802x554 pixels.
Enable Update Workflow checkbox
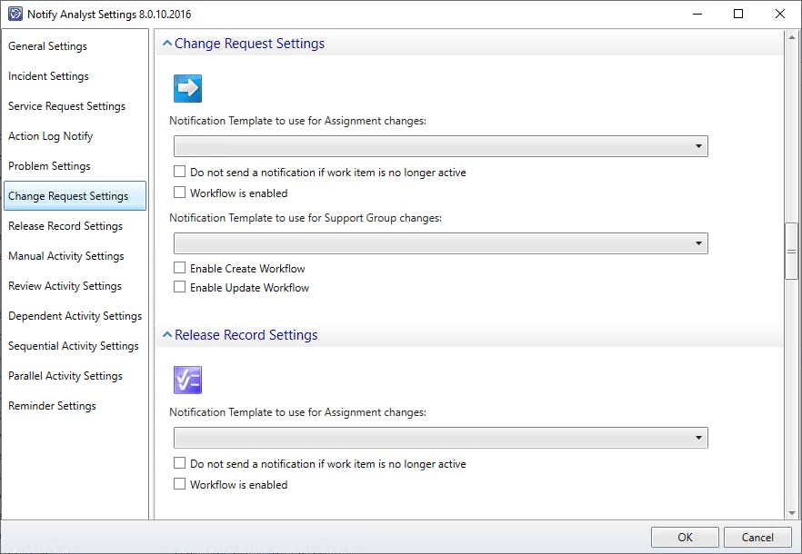click(x=180, y=288)
